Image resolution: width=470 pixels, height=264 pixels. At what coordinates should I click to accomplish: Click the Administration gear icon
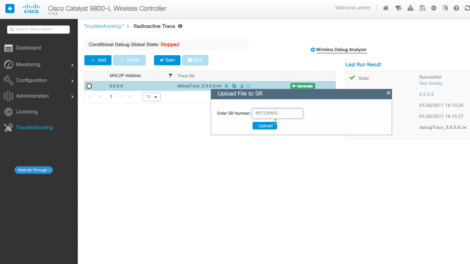pyautogui.click(x=8, y=96)
